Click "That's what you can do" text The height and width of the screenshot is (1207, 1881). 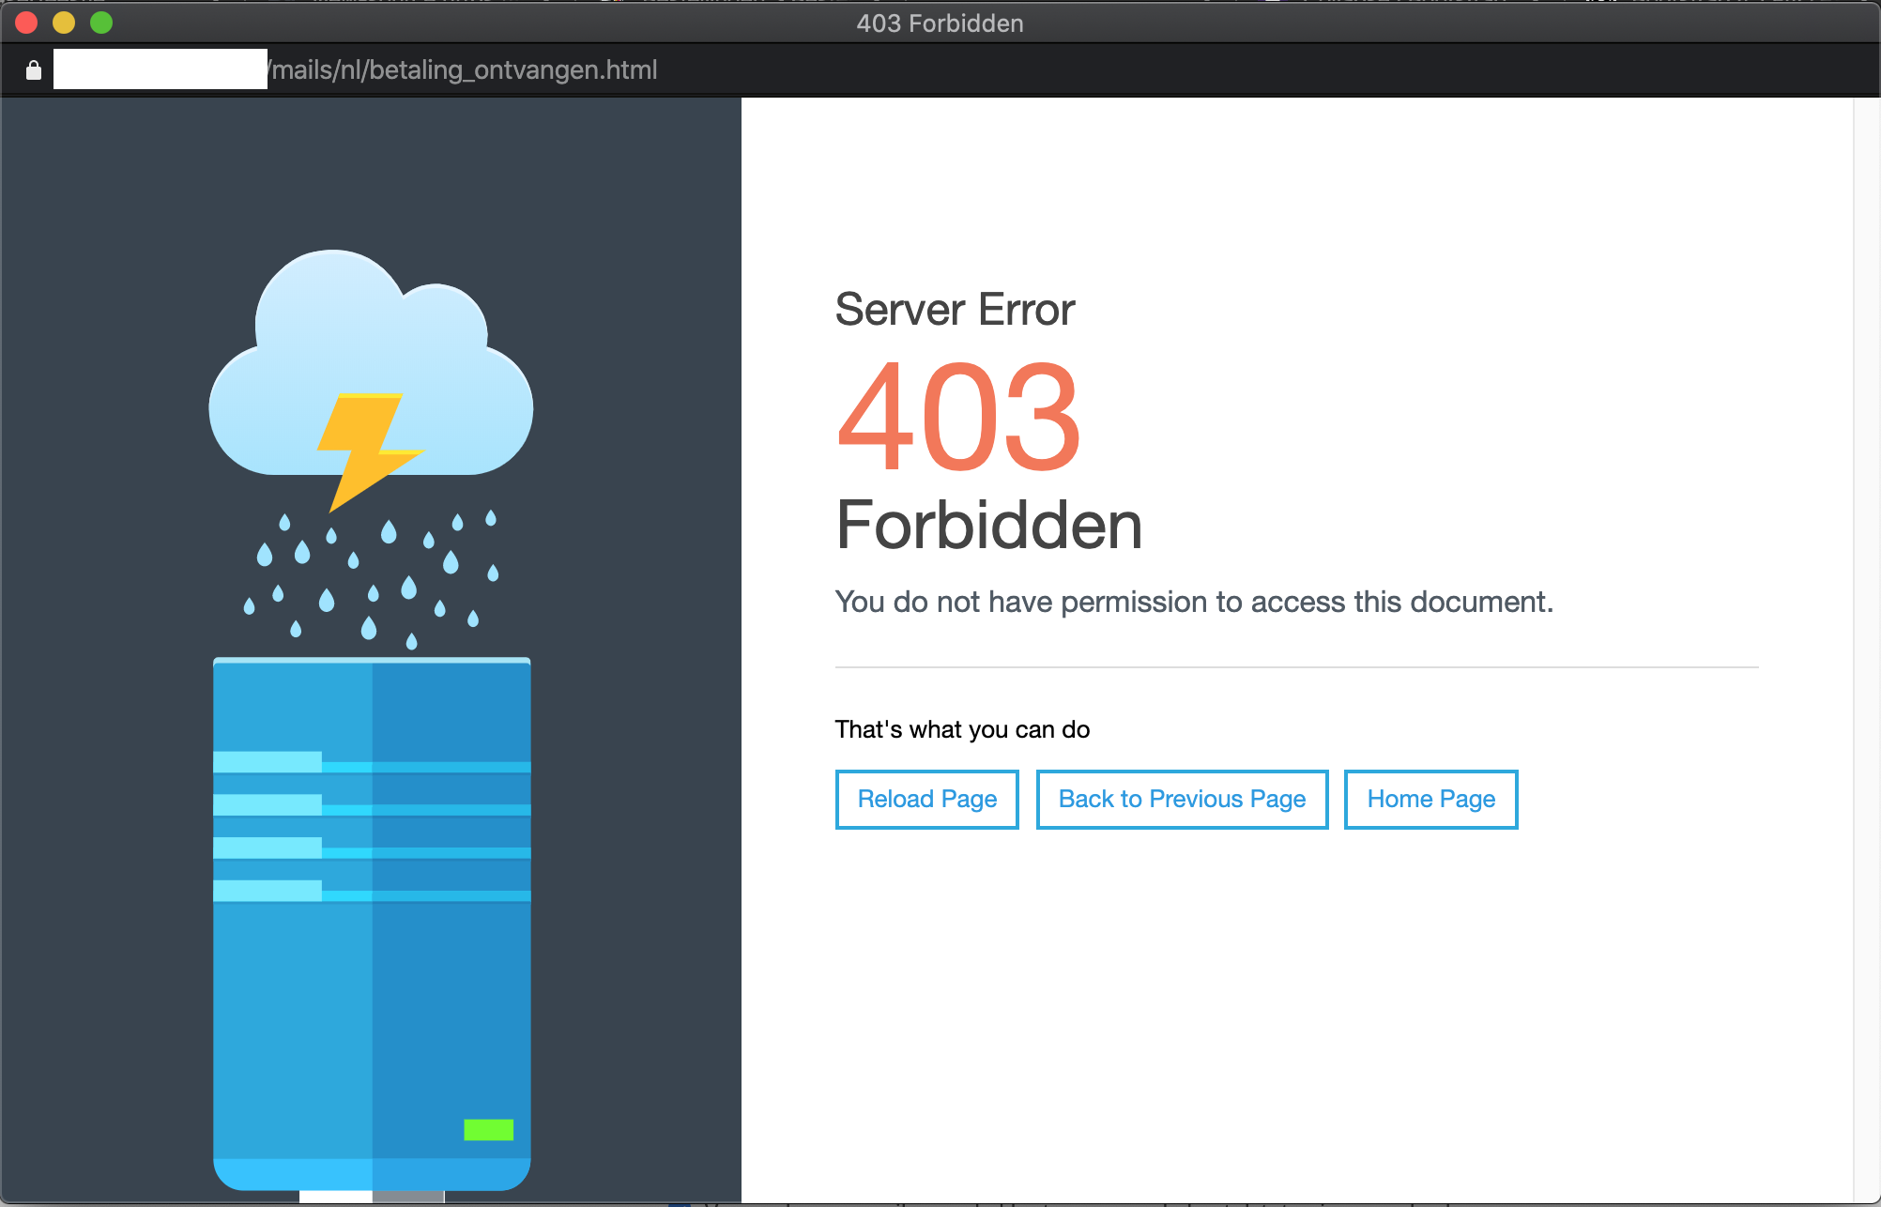962,729
